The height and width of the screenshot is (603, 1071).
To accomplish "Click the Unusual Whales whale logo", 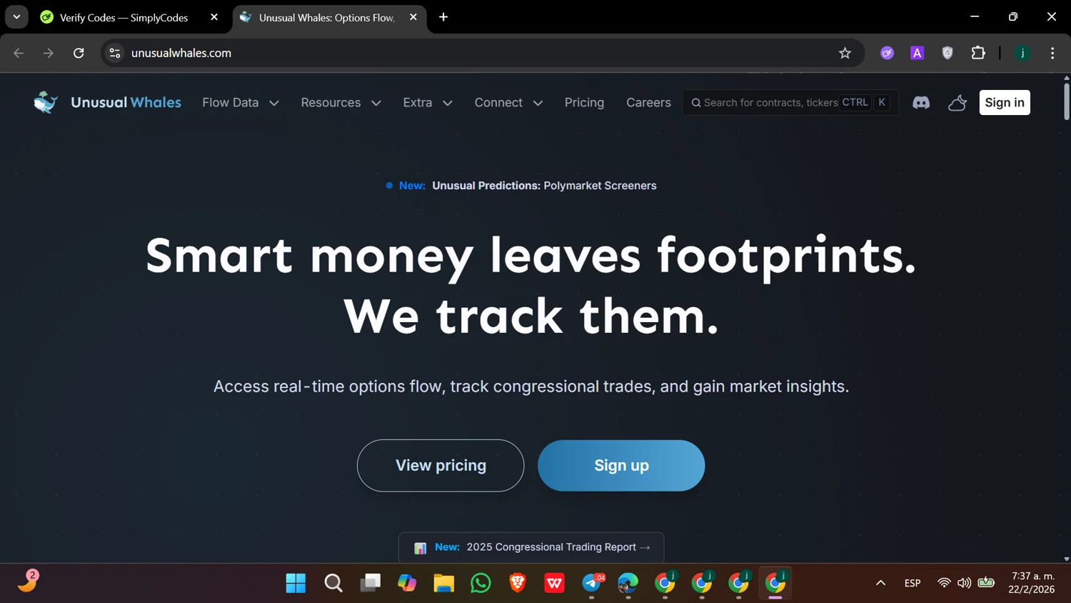I will [46, 102].
